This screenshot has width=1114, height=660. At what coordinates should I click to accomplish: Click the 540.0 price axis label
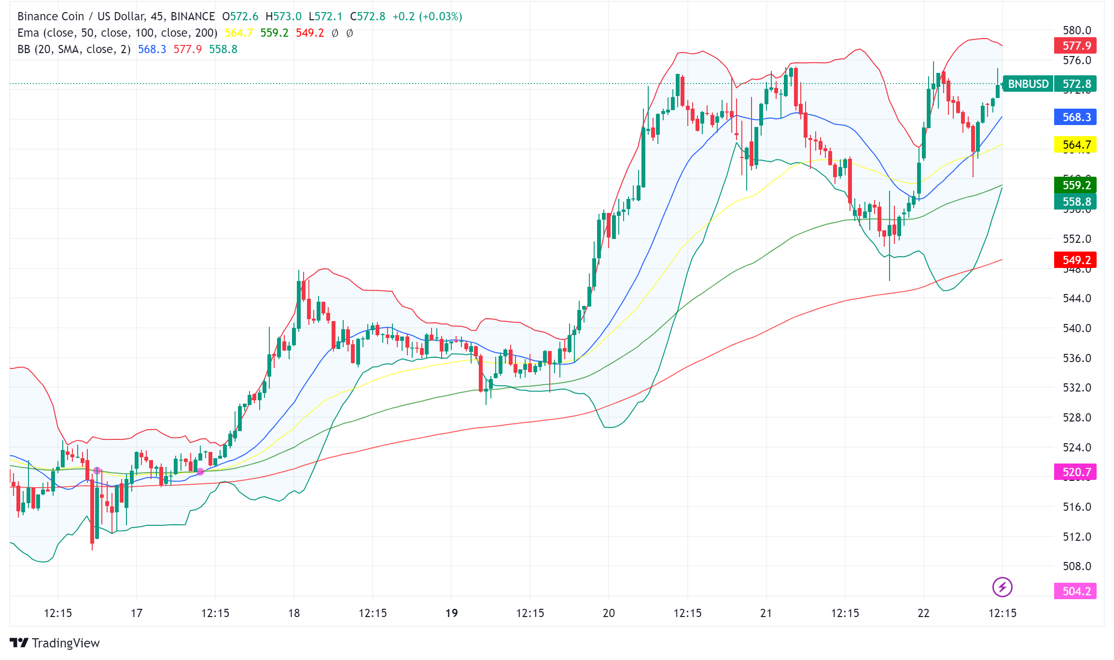point(1077,328)
